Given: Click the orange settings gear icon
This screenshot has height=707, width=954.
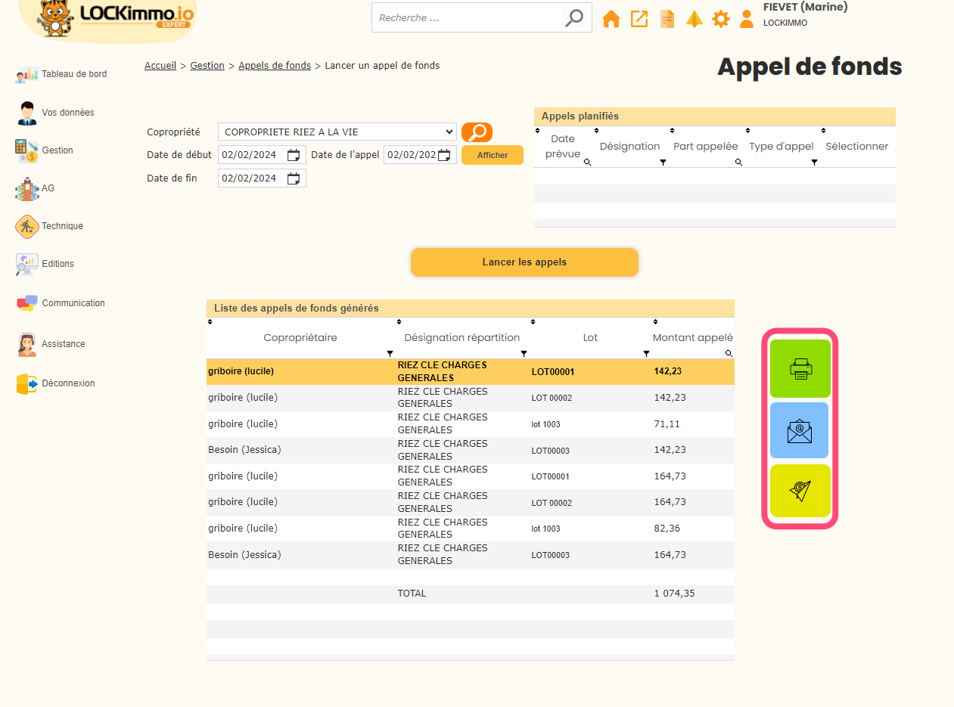Looking at the screenshot, I should [x=721, y=19].
